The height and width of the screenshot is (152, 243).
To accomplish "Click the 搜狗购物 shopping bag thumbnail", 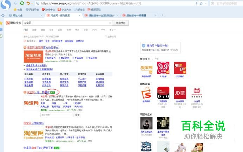I will click(x=146, y=93).
